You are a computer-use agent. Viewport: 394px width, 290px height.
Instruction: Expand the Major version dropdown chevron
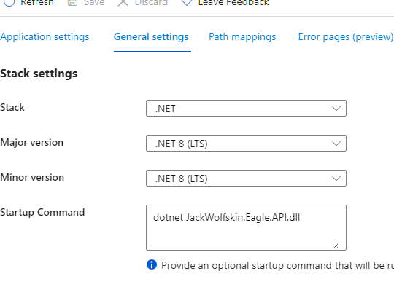(x=336, y=144)
